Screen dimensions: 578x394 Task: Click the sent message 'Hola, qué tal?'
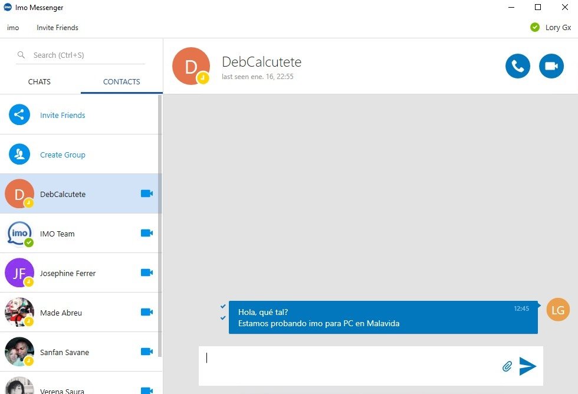click(263, 312)
